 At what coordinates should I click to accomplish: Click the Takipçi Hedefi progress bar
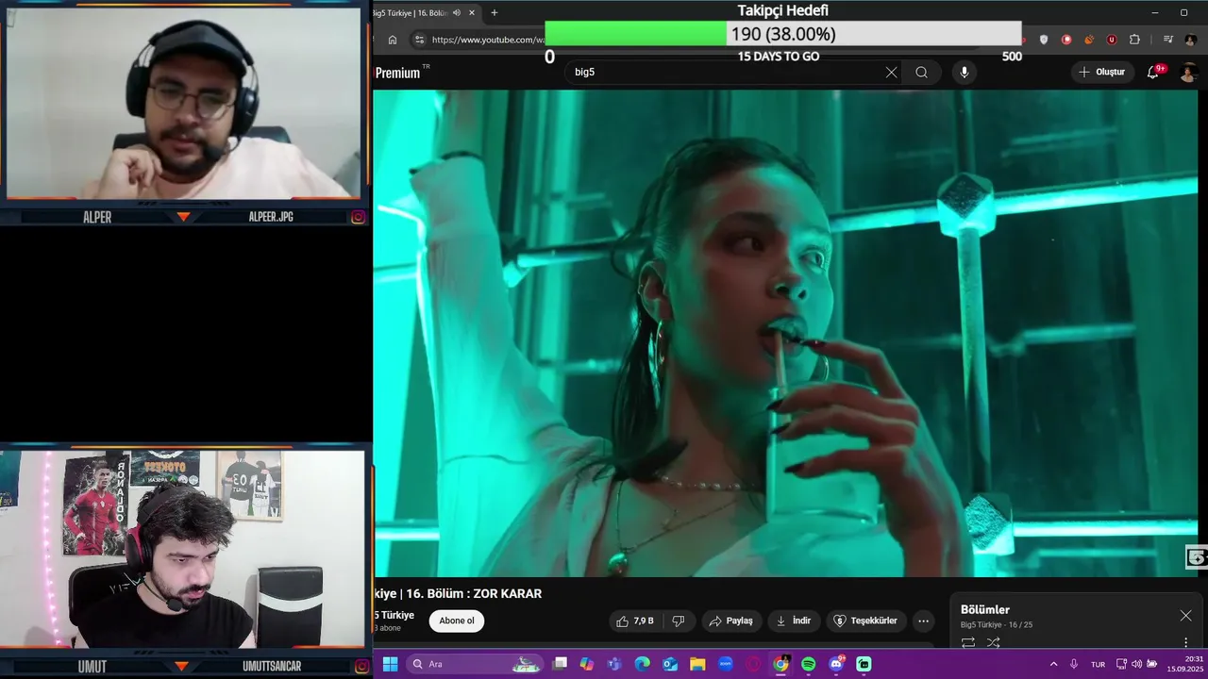click(783, 34)
